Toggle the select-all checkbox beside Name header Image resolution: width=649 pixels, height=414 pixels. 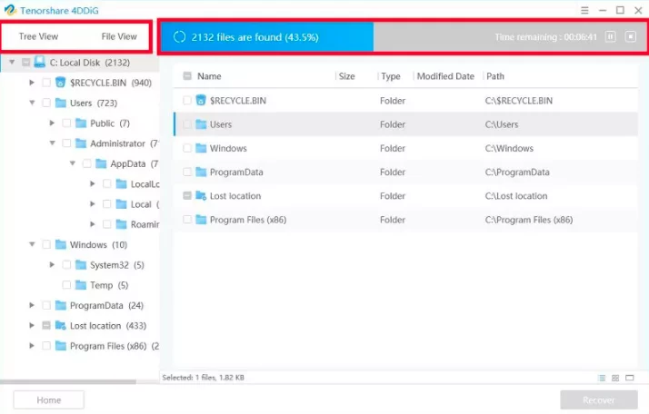coord(187,76)
